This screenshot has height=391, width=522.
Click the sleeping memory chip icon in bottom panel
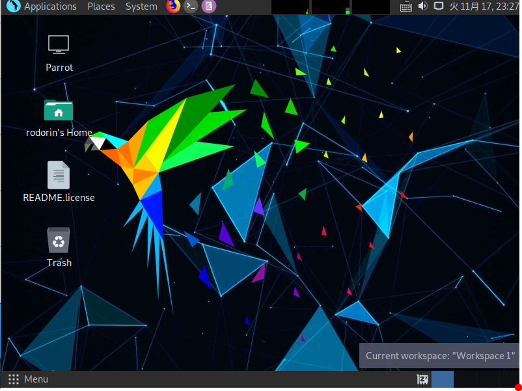422,379
